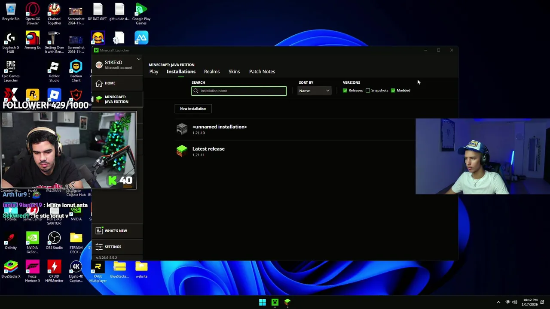Select the BlueStacks zipped folder icon
This screenshot has width=550, height=309.
pos(119,270)
